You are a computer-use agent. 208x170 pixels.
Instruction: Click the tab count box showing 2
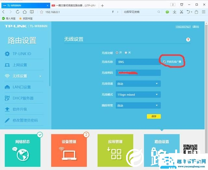pyautogui.click(x=173, y=5)
